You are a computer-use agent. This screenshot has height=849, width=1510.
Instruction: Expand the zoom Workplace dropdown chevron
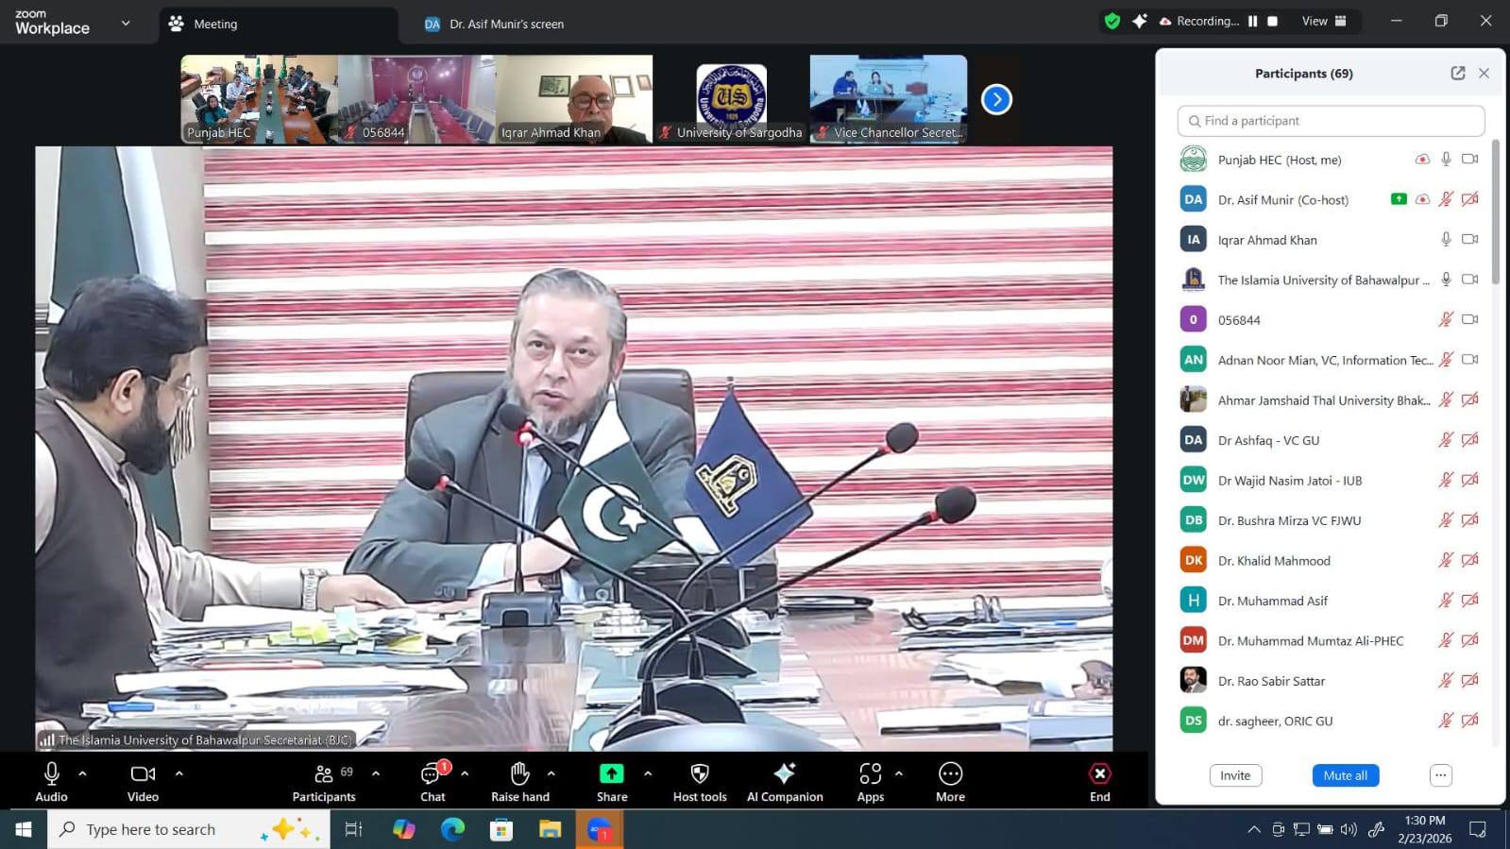[126, 24]
